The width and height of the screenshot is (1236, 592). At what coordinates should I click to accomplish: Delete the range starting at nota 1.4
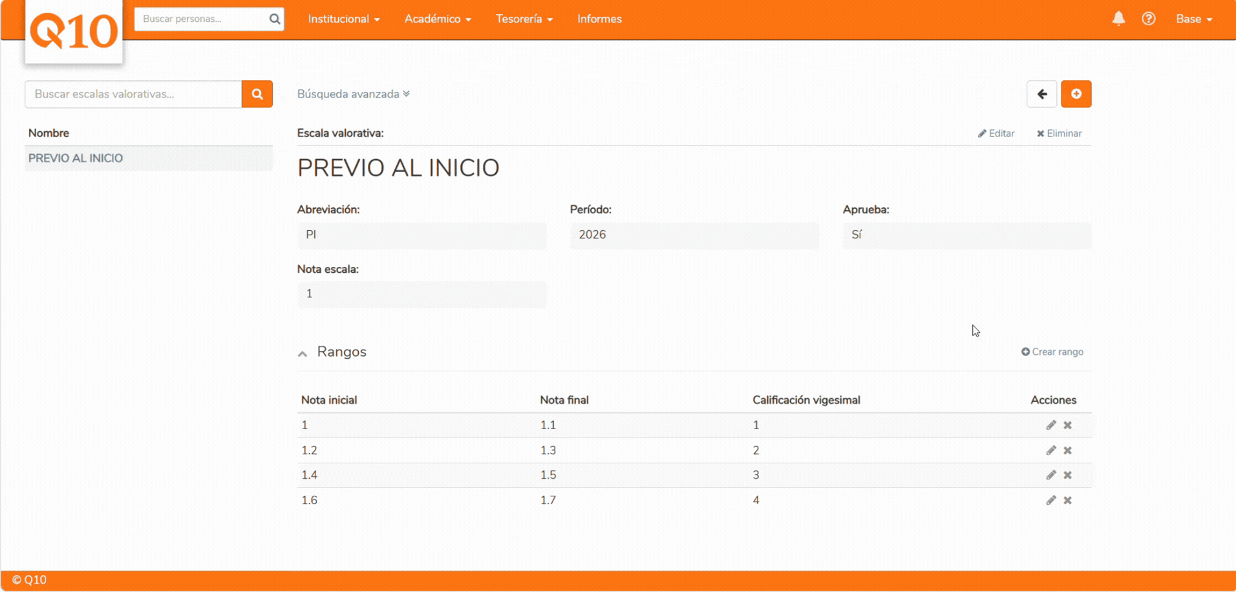coord(1068,475)
